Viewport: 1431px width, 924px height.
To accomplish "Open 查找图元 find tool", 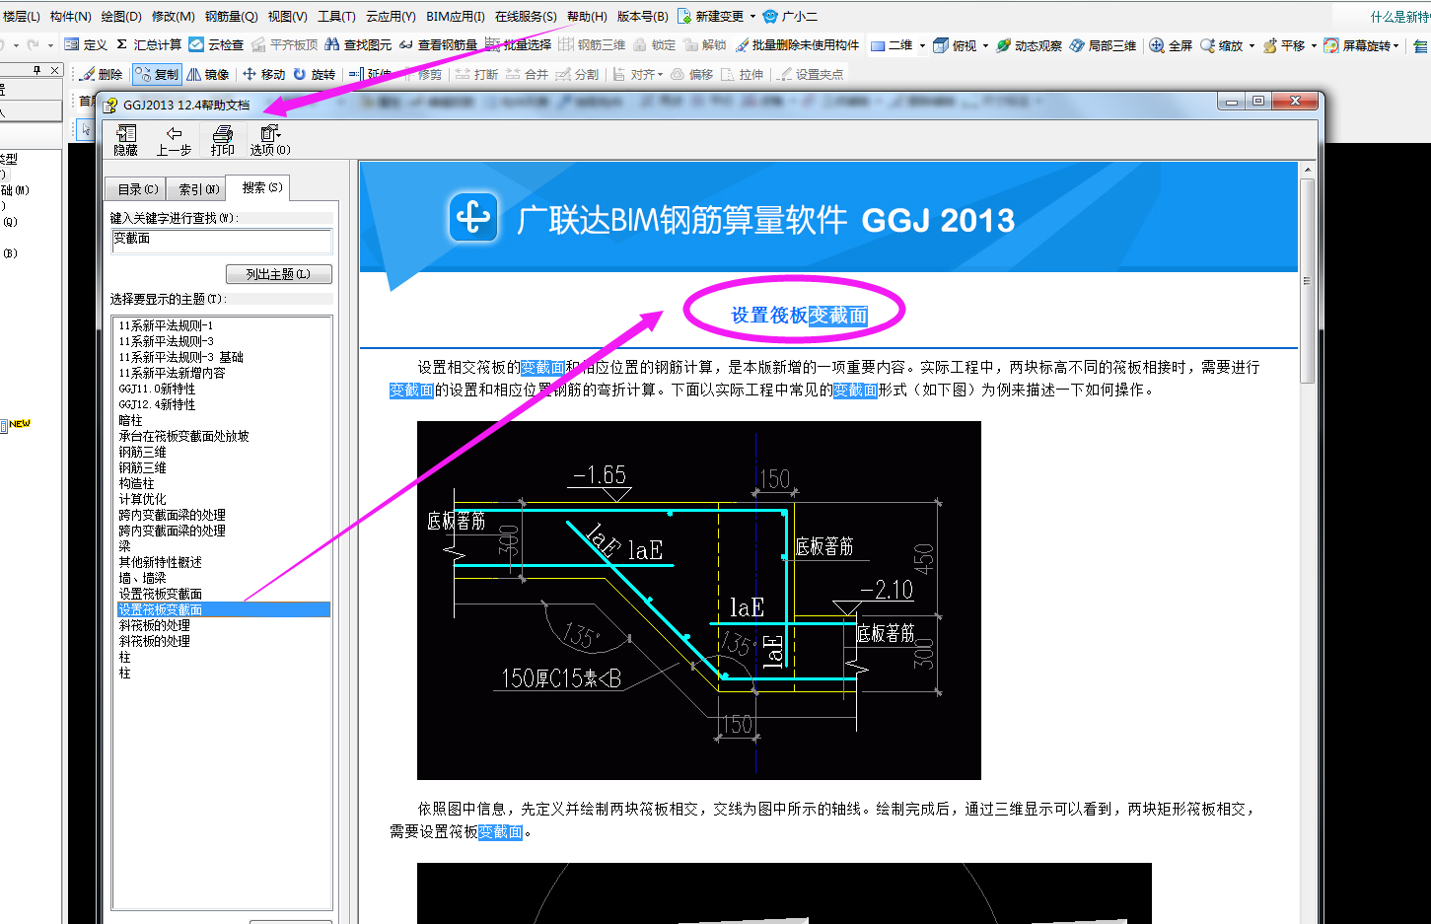I will 358,45.
